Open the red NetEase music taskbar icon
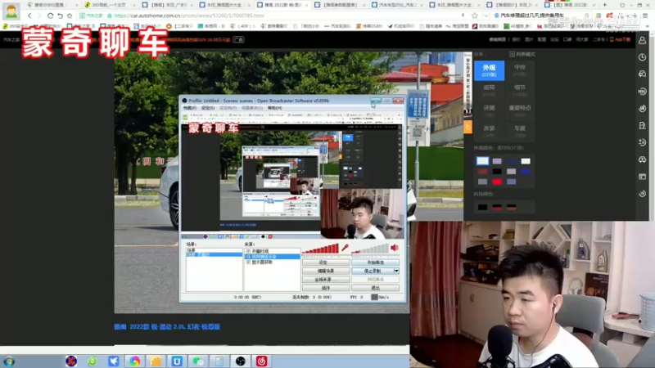This screenshot has width=655, height=368. point(261,361)
